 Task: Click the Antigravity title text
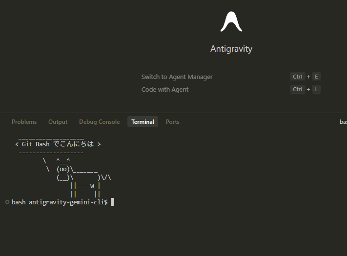click(x=231, y=49)
